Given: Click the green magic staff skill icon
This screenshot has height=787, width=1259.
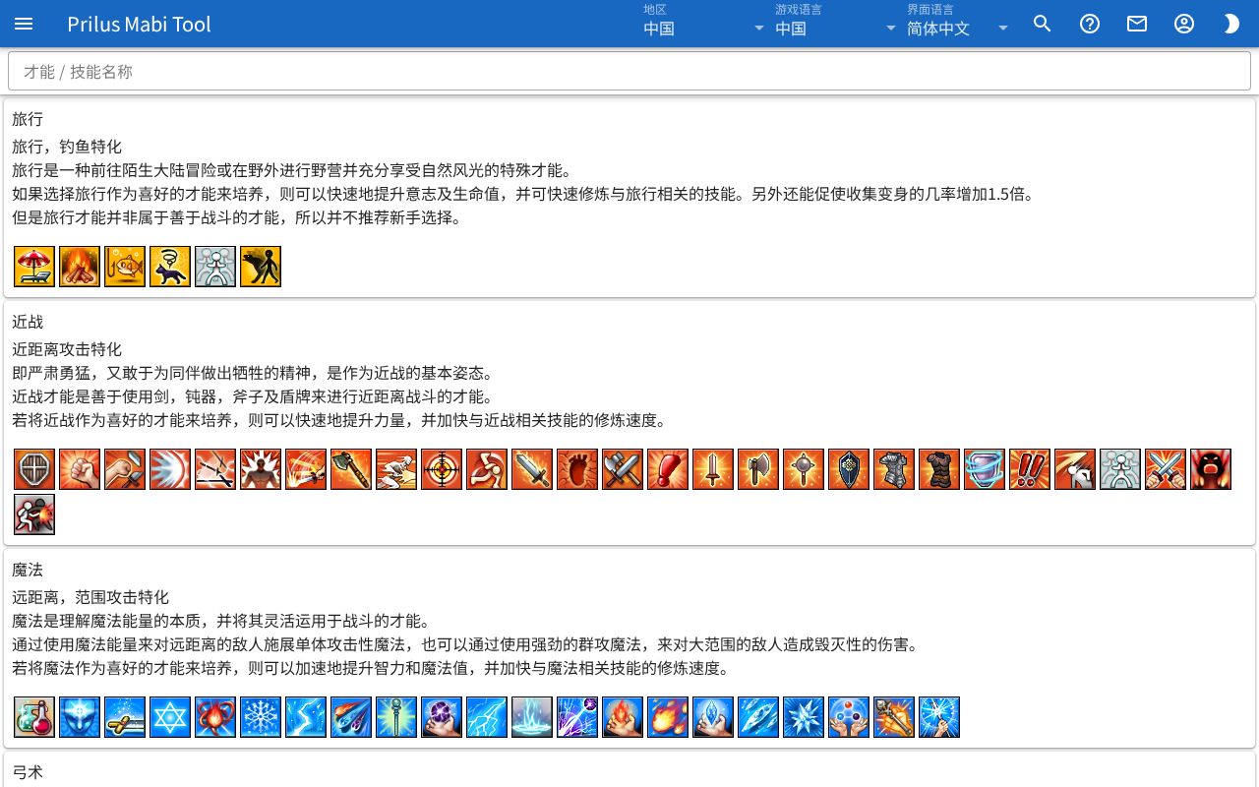Looking at the screenshot, I should tap(396, 717).
